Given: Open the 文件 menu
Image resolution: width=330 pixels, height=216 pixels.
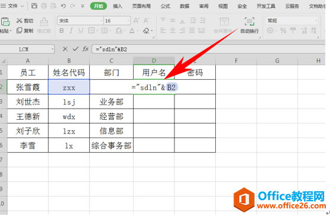Looking at the screenshot, I should (12, 6).
